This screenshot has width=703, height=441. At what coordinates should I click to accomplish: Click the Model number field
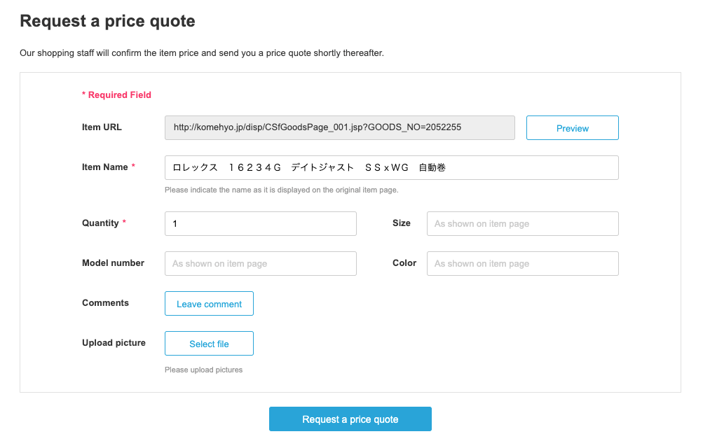click(x=261, y=263)
